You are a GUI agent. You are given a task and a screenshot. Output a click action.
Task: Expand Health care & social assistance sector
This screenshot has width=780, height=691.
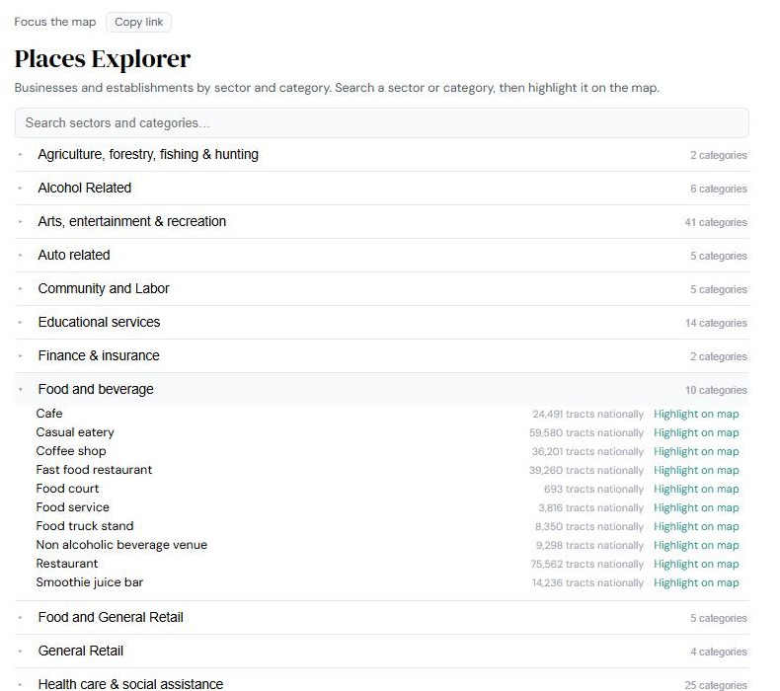(381, 680)
